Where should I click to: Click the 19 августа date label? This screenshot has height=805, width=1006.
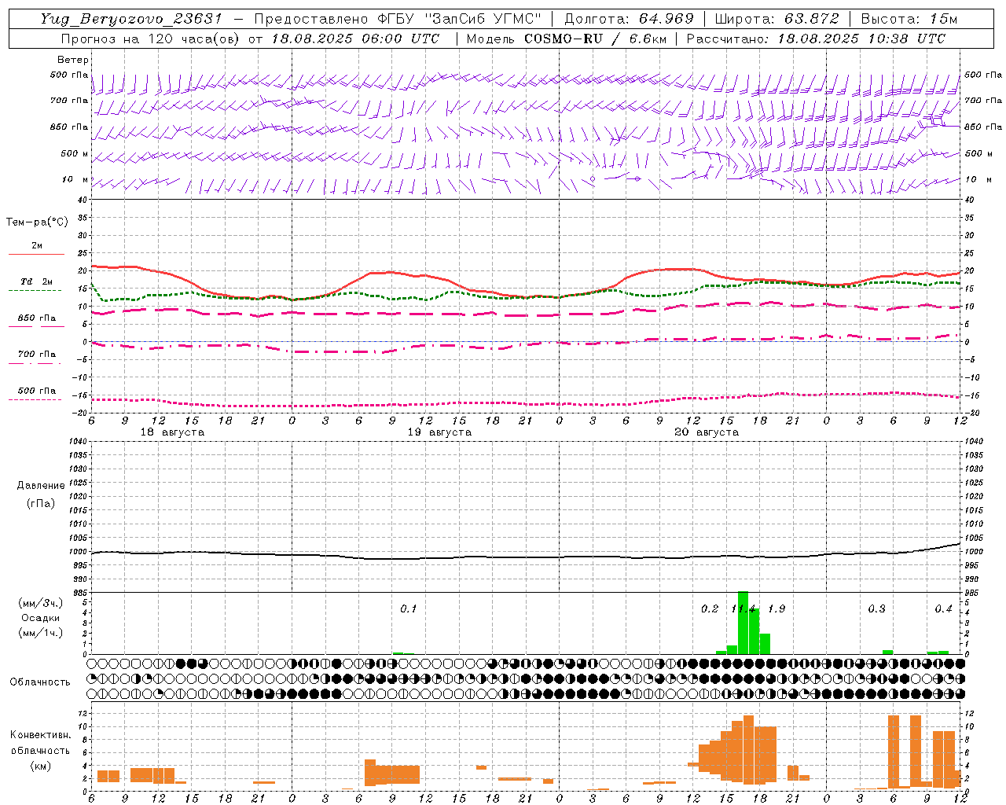pos(439,432)
